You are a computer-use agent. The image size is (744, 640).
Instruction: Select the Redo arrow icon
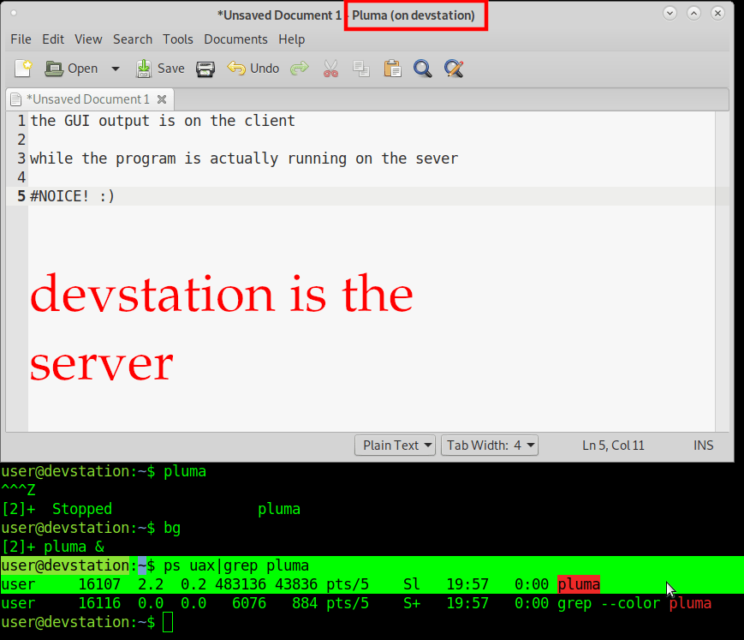click(299, 69)
